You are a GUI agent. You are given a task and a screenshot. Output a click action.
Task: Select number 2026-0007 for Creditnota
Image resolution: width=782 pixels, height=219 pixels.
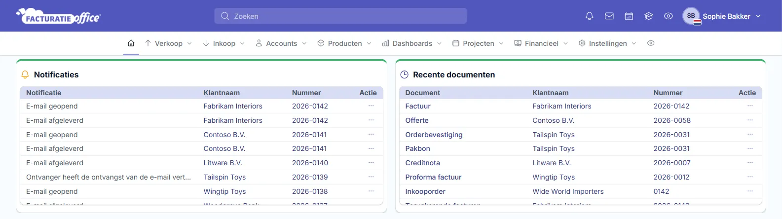[x=672, y=163]
